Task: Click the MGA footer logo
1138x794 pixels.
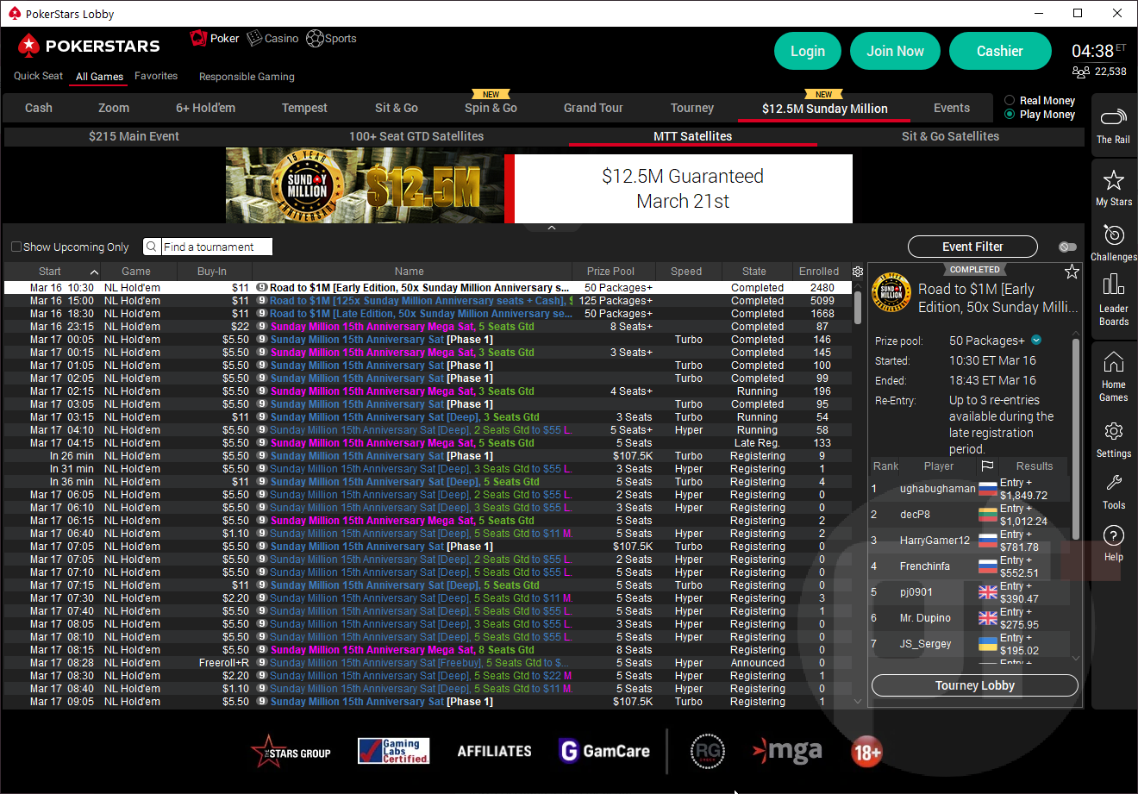Action: pyautogui.click(x=786, y=751)
